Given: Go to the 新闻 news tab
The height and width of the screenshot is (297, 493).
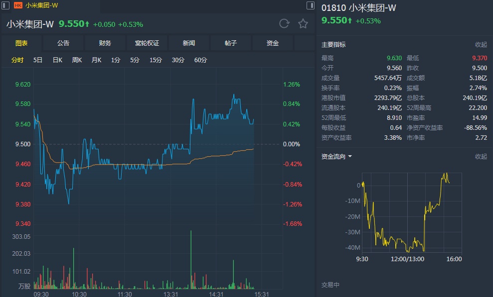Looking at the screenshot, I should (189, 43).
